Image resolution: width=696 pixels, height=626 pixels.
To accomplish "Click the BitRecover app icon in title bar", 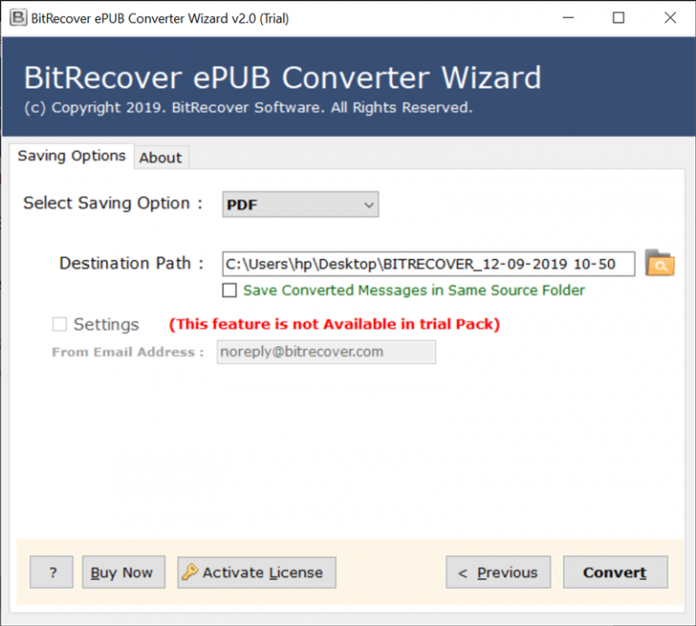I will click(x=18, y=18).
